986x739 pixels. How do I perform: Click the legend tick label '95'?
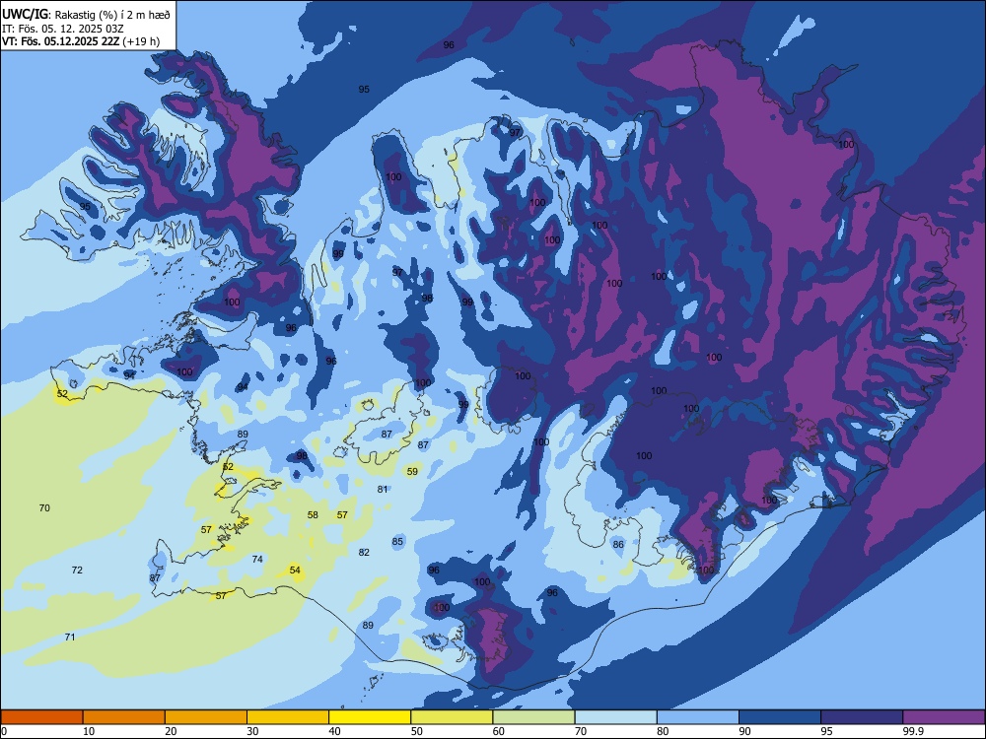point(826,731)
